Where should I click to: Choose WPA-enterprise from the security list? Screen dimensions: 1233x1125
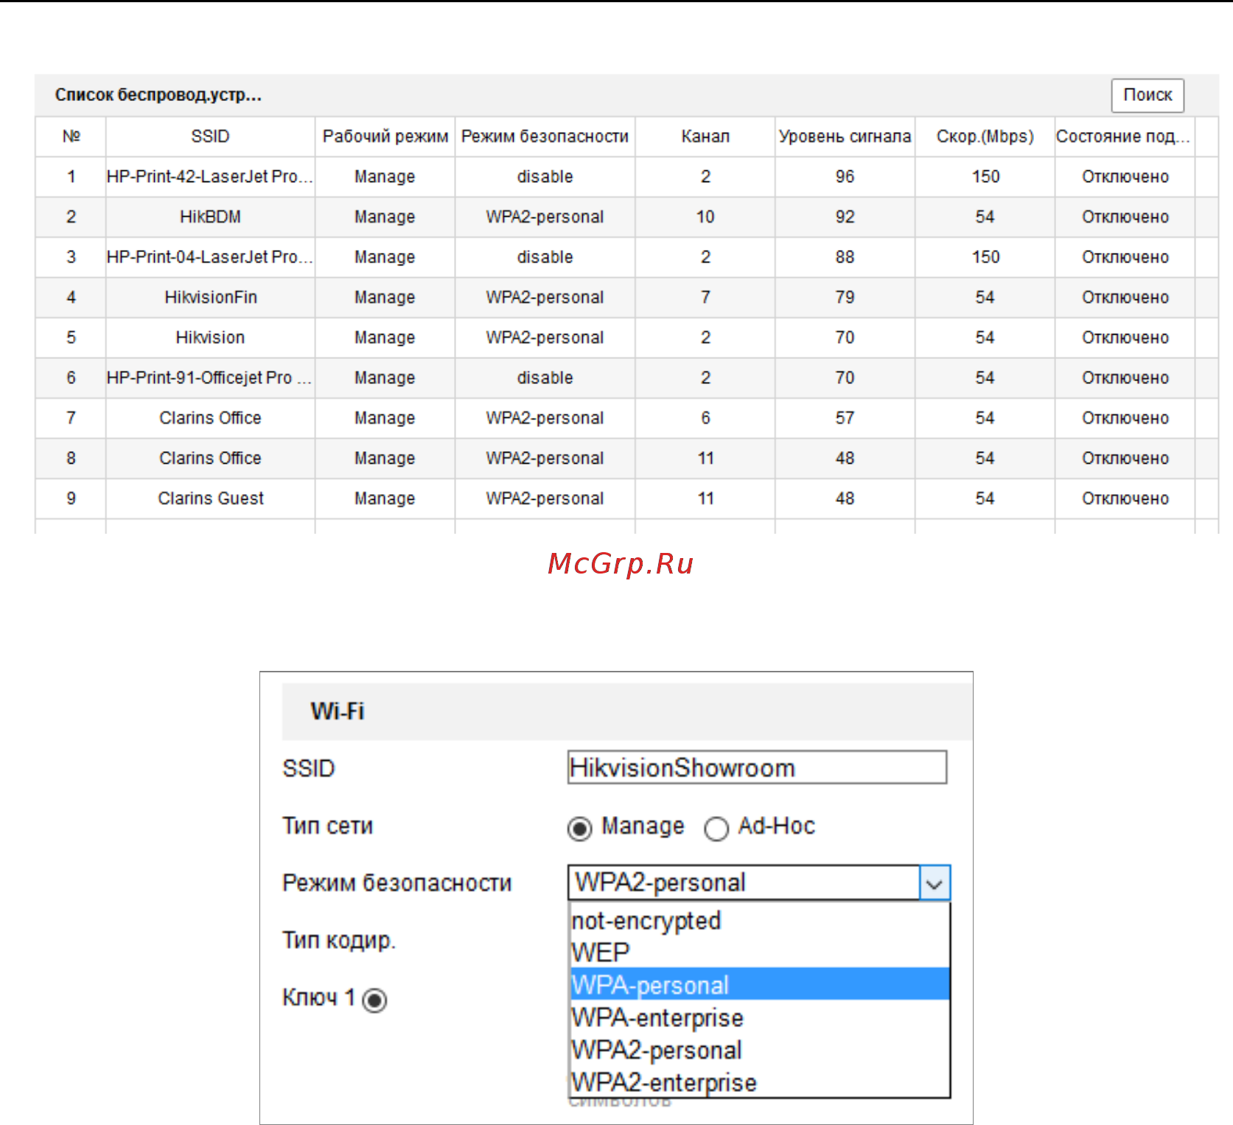[x=760, y=1017]
